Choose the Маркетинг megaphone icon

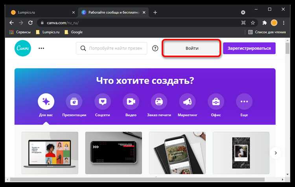(x=187, y=102)
